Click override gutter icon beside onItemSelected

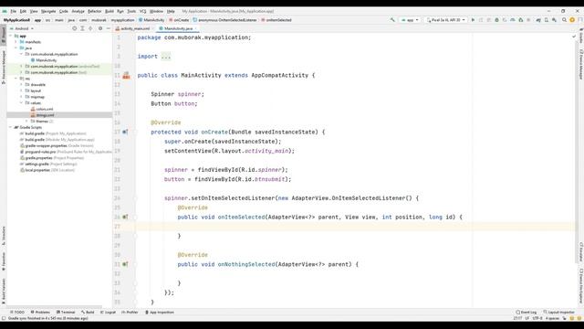(x=125, y=217)
